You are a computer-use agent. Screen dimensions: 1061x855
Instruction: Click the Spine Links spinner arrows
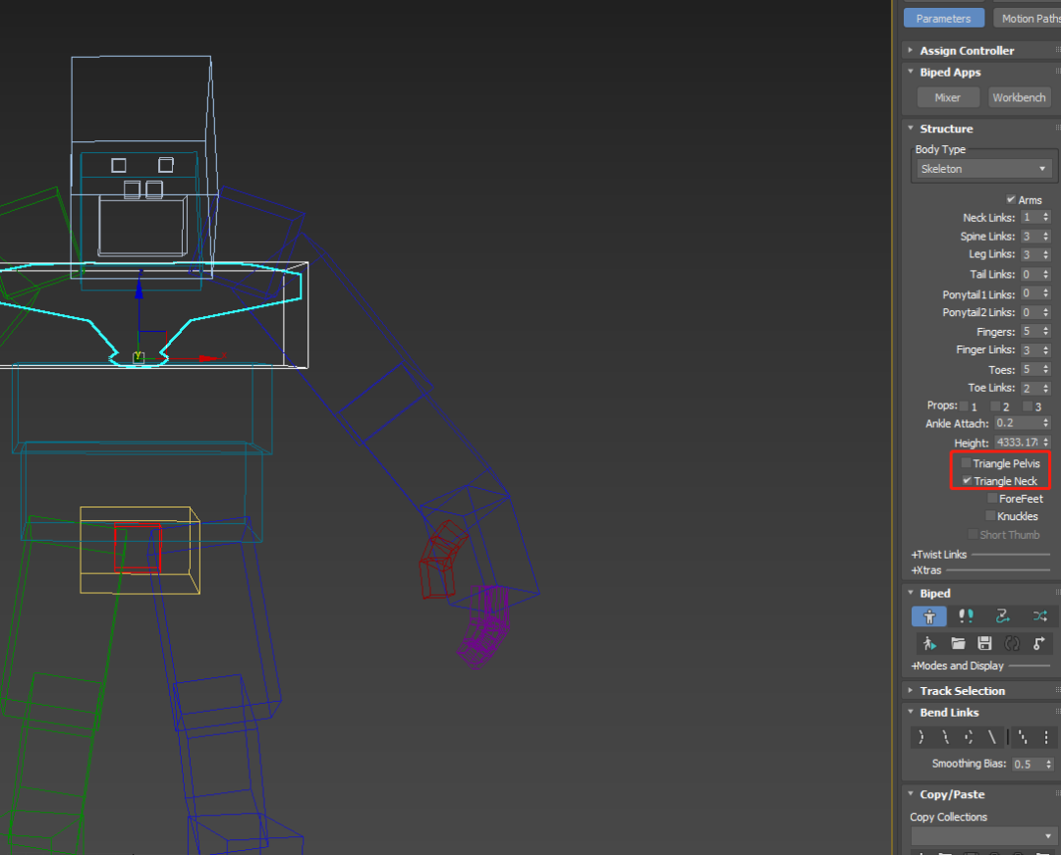[1046, 236]
